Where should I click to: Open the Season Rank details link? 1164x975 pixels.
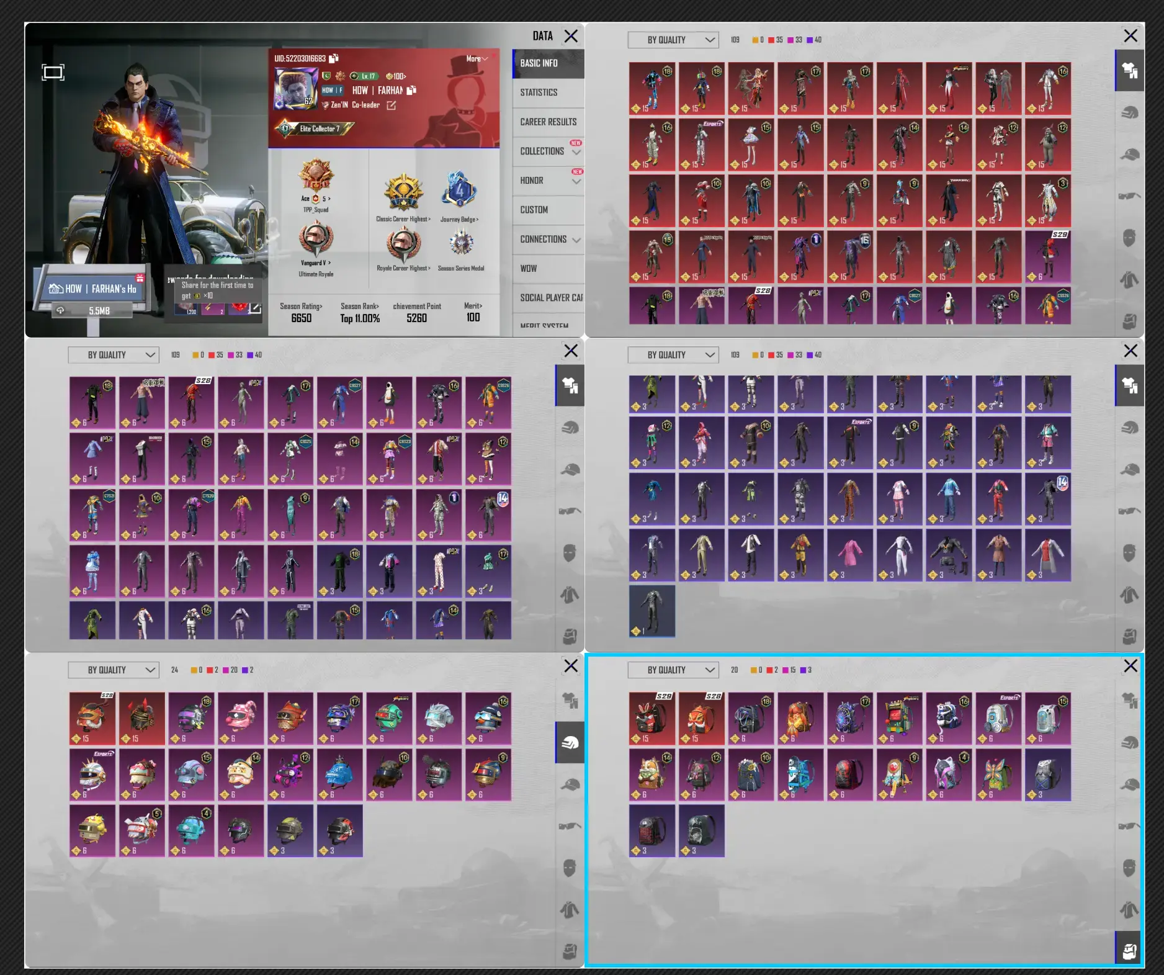coord(360,306)
